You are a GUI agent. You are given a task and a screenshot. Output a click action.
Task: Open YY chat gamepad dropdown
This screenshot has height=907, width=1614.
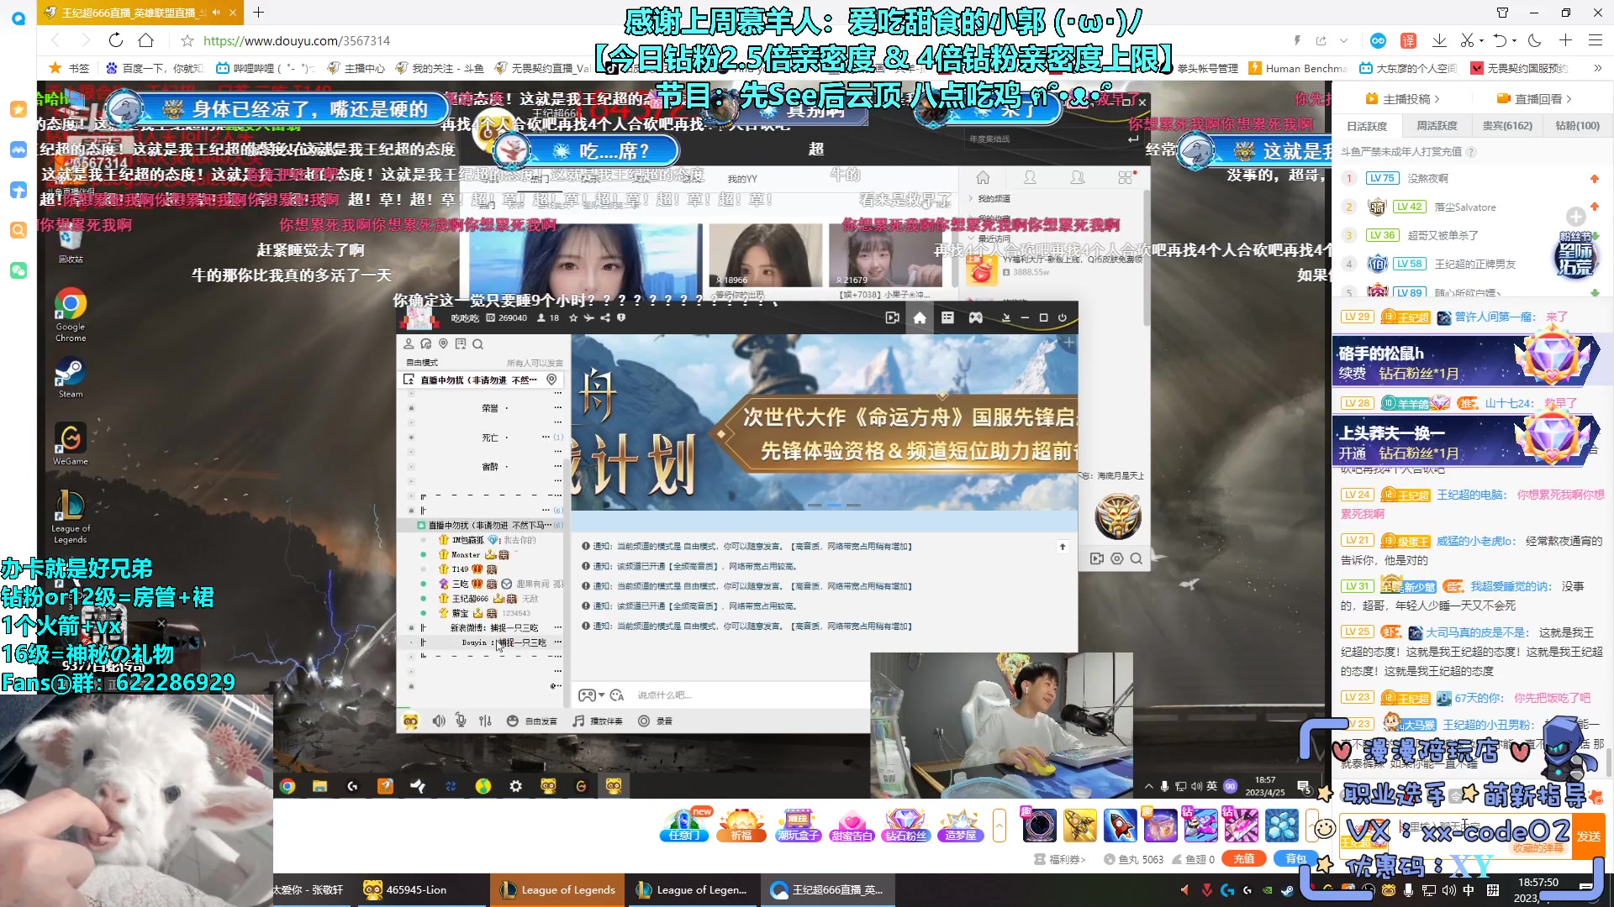(x=591, y=695)
